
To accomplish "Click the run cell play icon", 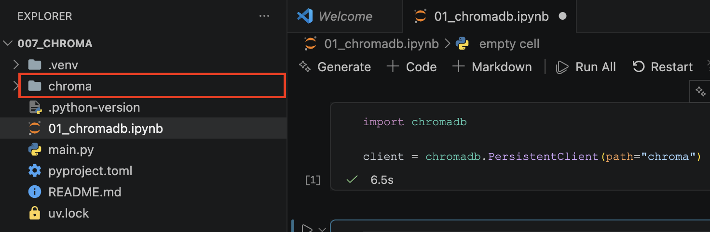I will pos(307,228).
